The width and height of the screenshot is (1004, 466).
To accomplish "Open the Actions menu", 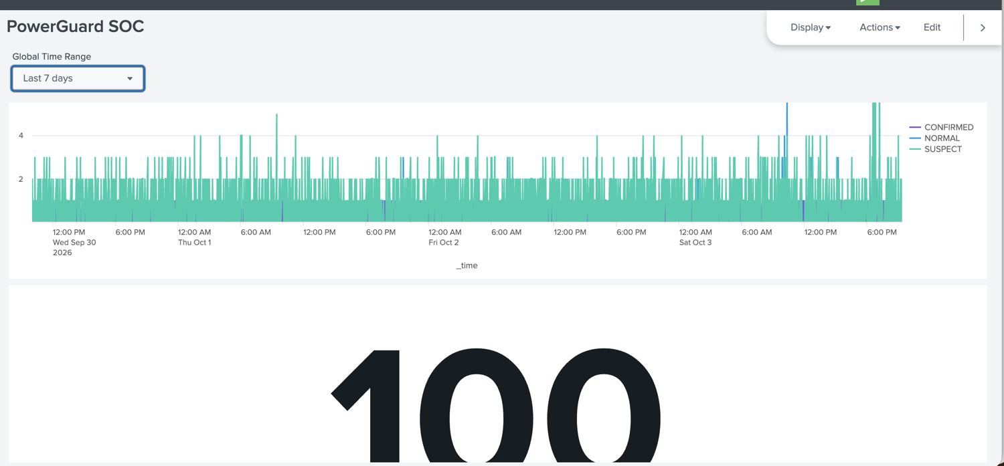I will 880,27.
